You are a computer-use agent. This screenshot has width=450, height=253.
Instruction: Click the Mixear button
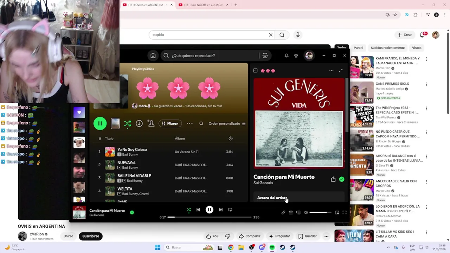pyautogui.click(x=170, y=123)
